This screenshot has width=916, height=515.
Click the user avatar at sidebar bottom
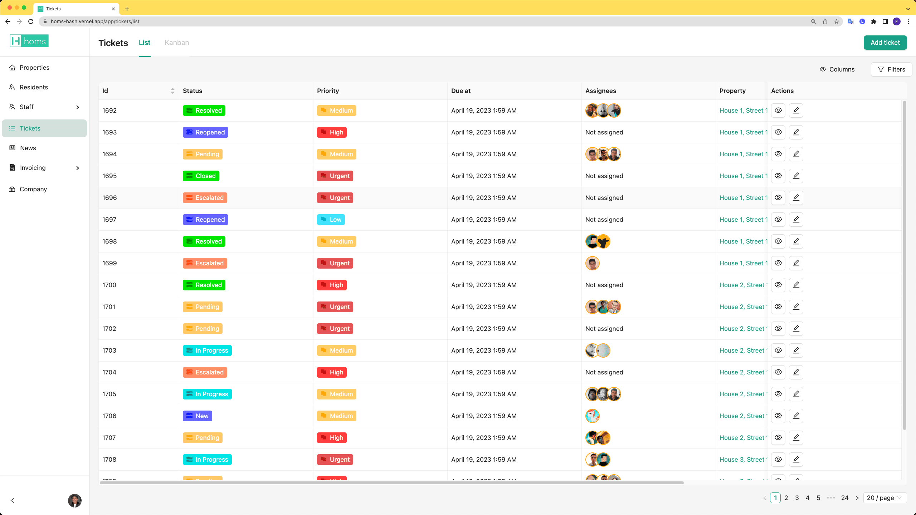pos(74,500)
